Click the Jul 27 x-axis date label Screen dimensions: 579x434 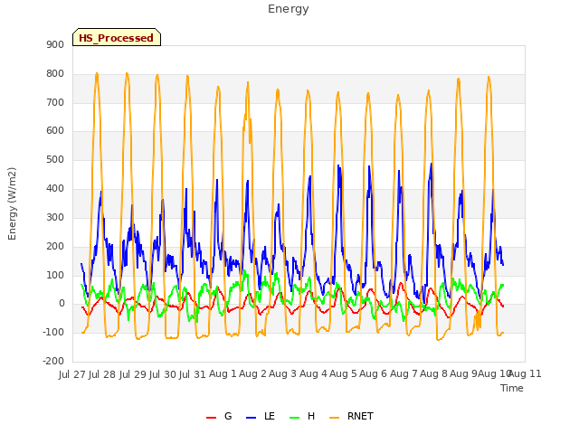click(72, 374)
